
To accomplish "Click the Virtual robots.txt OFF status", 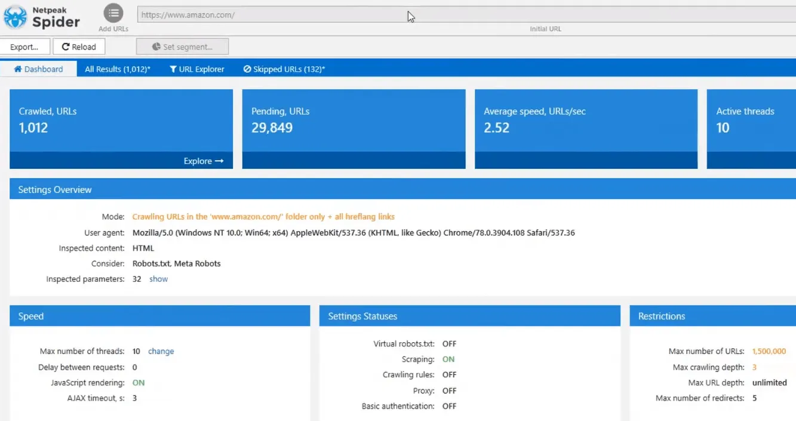I will tap(449, 344).
